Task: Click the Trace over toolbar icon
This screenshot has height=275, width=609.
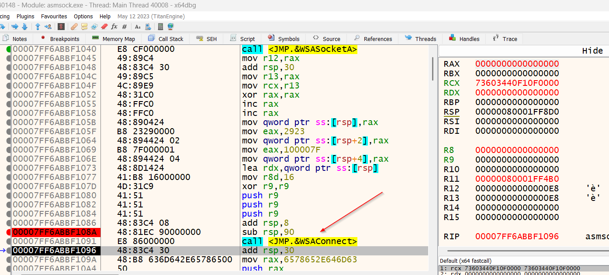Action: [x=24, y=27]
